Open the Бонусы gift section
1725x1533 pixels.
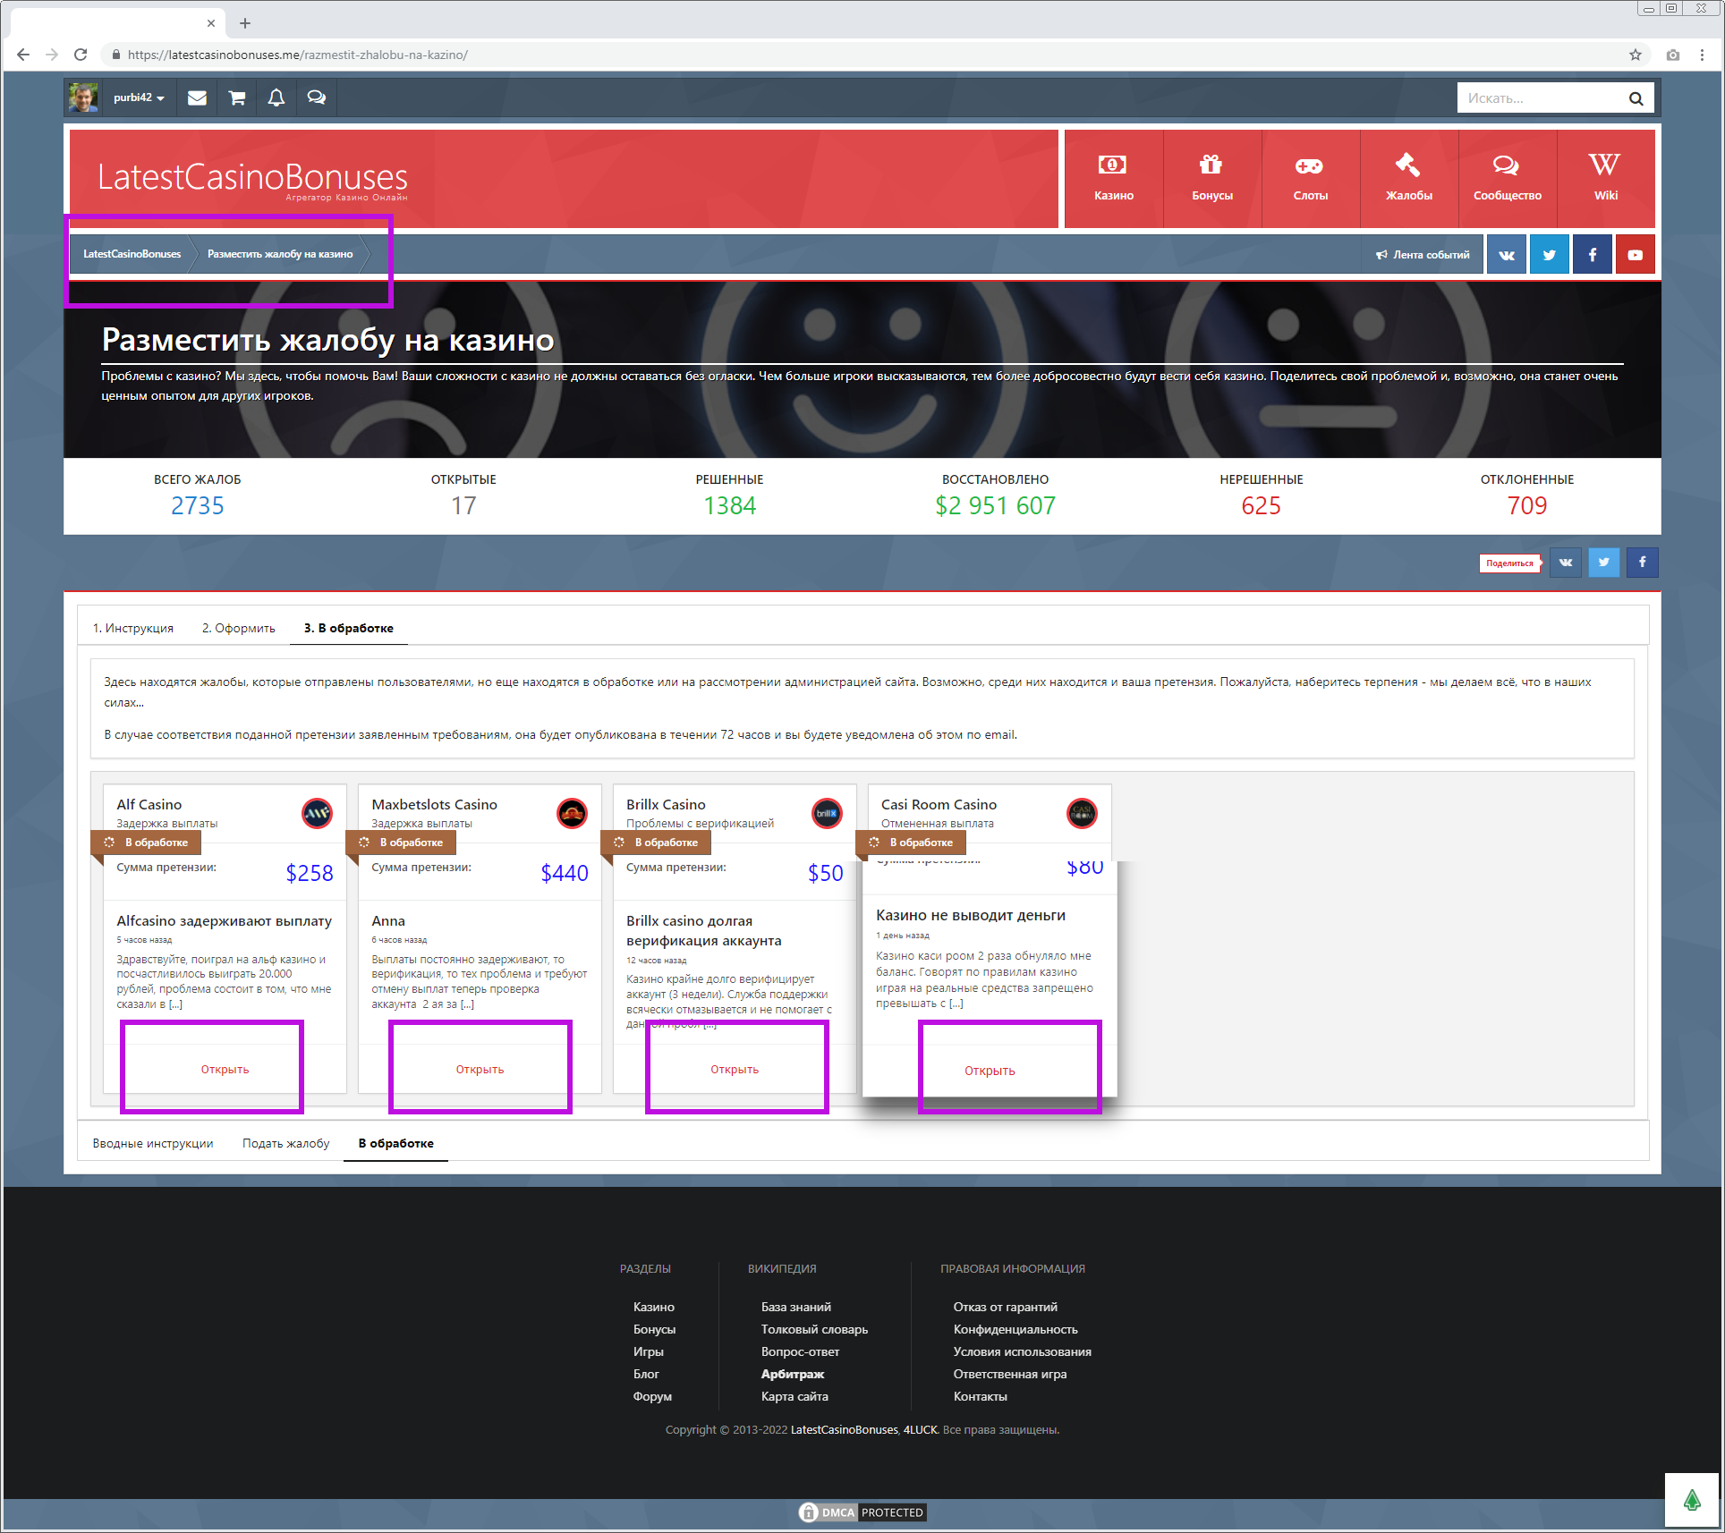1211,177
